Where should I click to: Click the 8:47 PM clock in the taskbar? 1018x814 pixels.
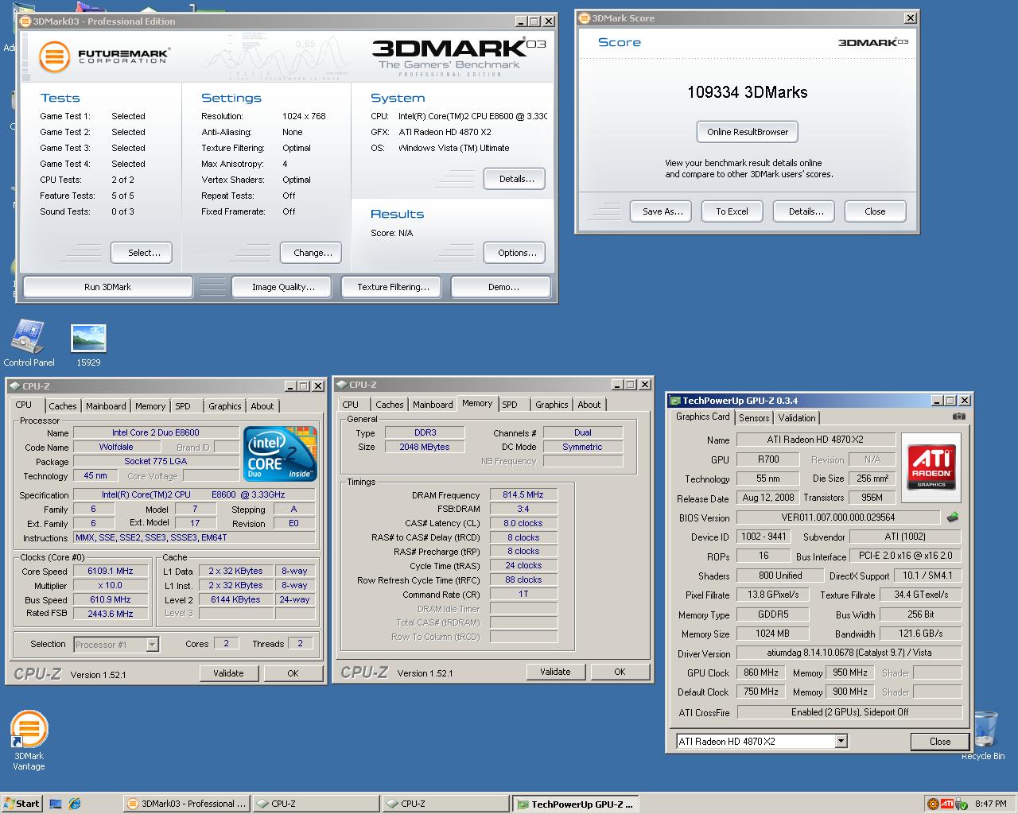[990, 804]
